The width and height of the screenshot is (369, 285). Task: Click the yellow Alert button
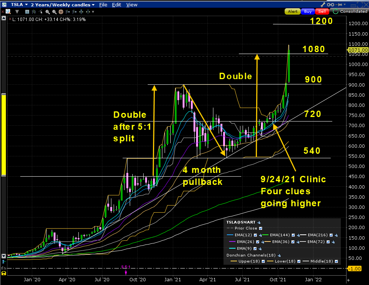(292, 11)
